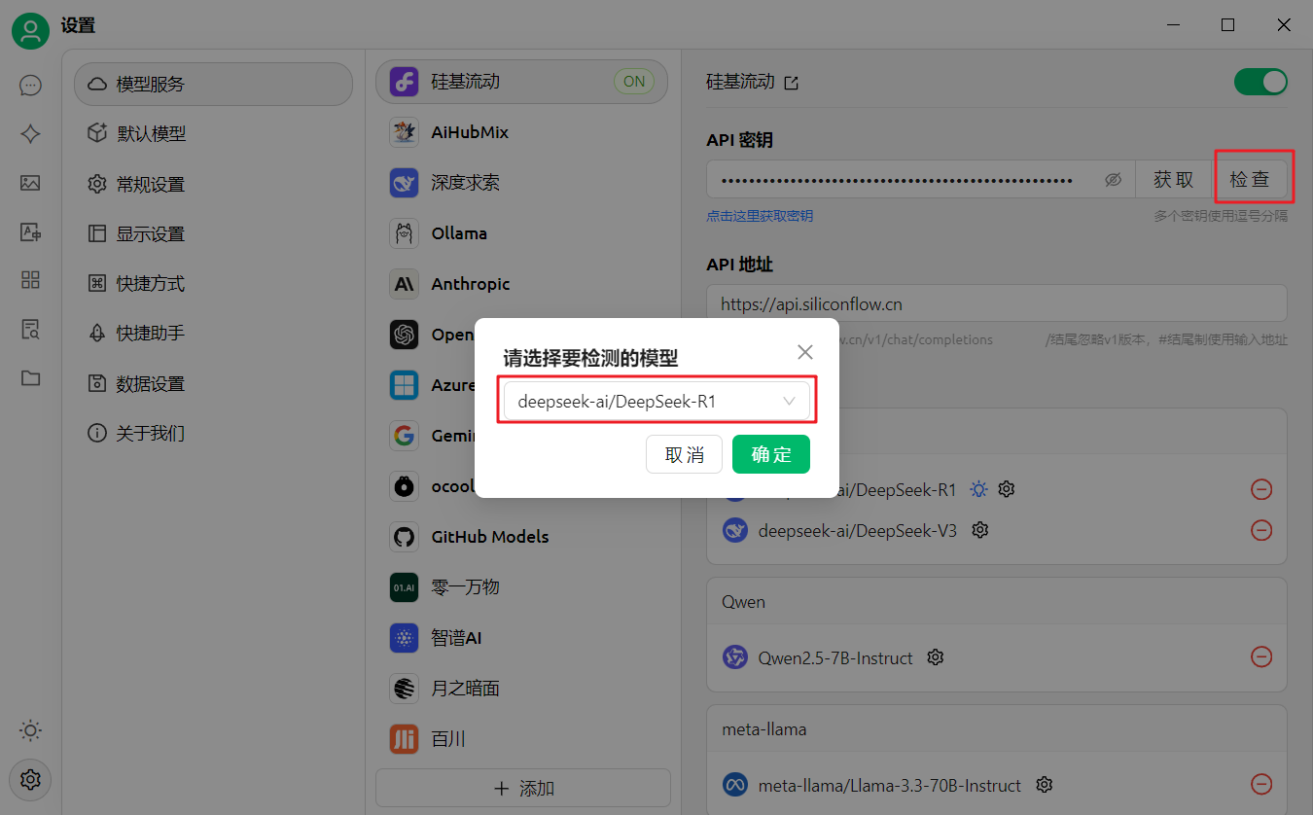This screenshot has height=815, width=1313.
Task: Open 快捷方式 settings section
Action: pos(213,283)
